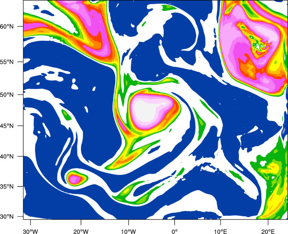Click the 20°E longitude axis label
The width and height of the screenshot is (288, 234).
point(268,231)
